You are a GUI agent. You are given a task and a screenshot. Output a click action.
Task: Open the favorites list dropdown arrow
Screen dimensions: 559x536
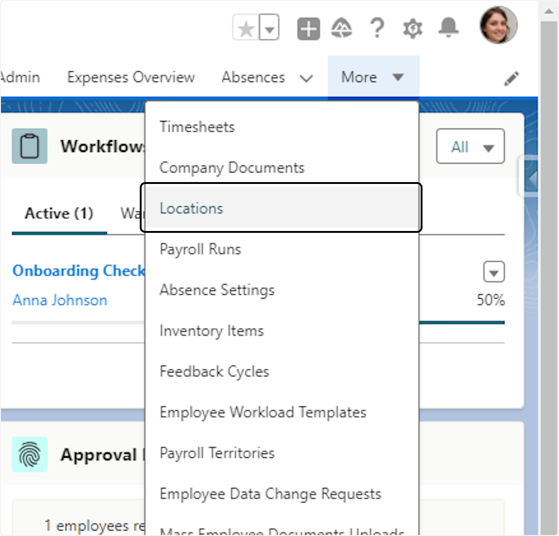tap(269, 29)
